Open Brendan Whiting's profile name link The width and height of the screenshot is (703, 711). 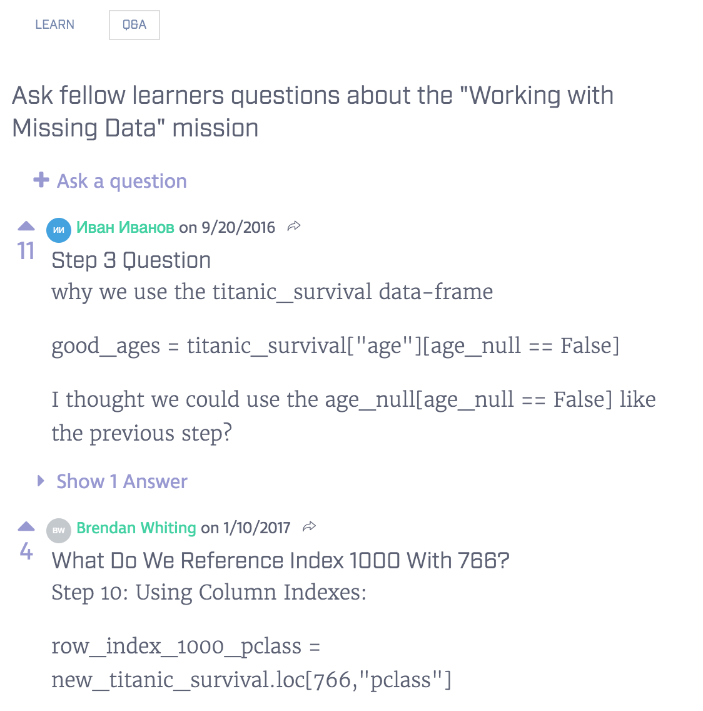coord(136,528)
